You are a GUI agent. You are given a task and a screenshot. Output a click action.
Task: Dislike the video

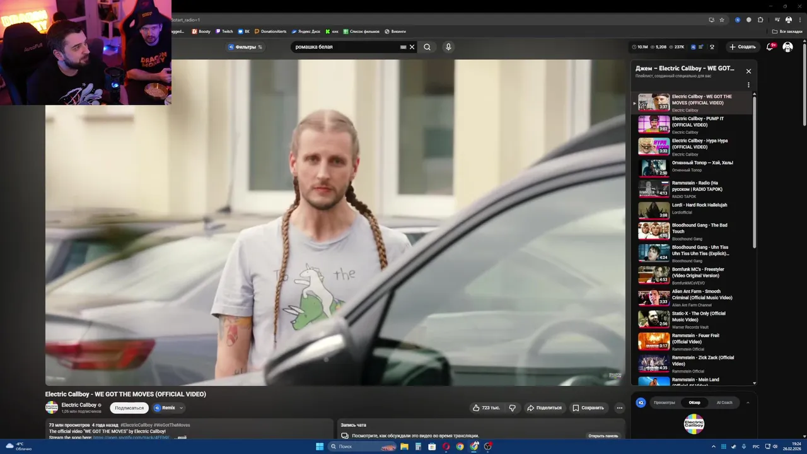(x=512, y=408)
